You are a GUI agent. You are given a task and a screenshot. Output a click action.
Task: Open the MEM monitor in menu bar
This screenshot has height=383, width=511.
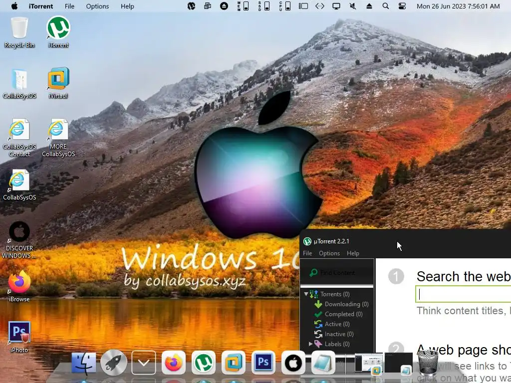tap(243, 6)
